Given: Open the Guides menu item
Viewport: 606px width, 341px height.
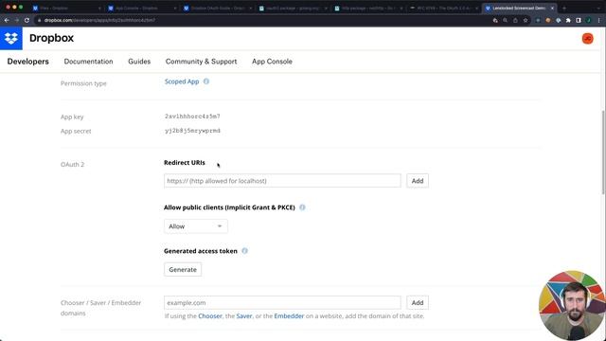Looking at the screenshot, I should (139, 62).
